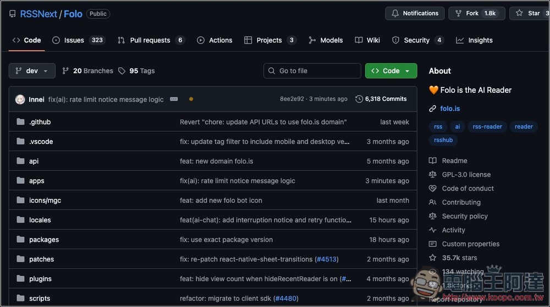The height and width of the screenshot is (307, 550).
Task: View the 20 Branches list
Action: 87,71
